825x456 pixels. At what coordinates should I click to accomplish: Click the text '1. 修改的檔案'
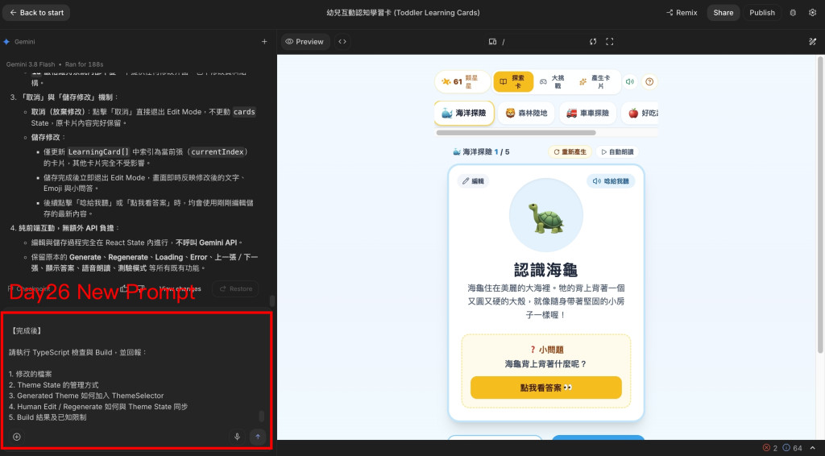coord(30,374)
